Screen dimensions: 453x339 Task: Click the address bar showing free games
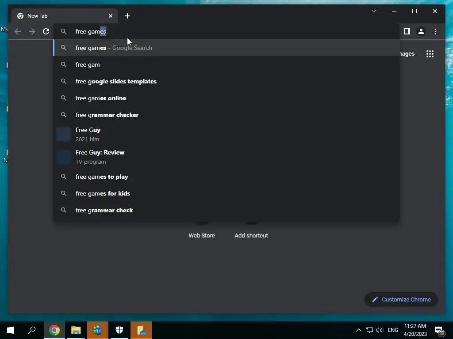click(227, 31)
